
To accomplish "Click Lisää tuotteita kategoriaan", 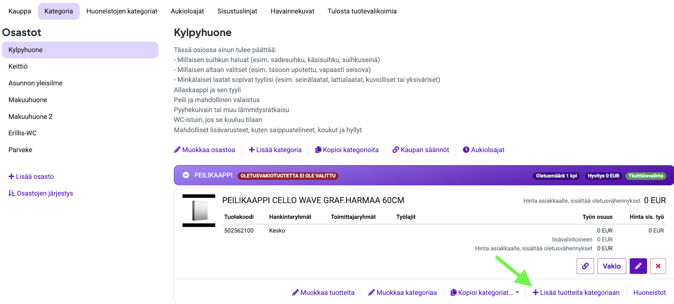I will tap(576, 293).
